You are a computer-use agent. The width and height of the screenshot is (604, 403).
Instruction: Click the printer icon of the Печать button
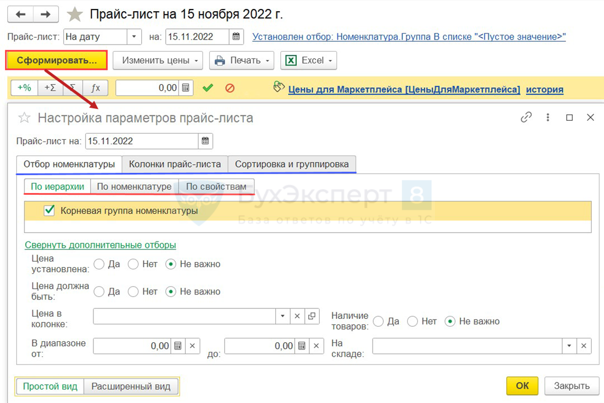tap(220, 61)
